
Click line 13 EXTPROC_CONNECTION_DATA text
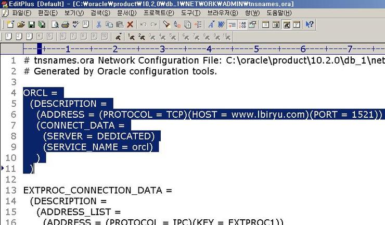[x=97, y=190]
